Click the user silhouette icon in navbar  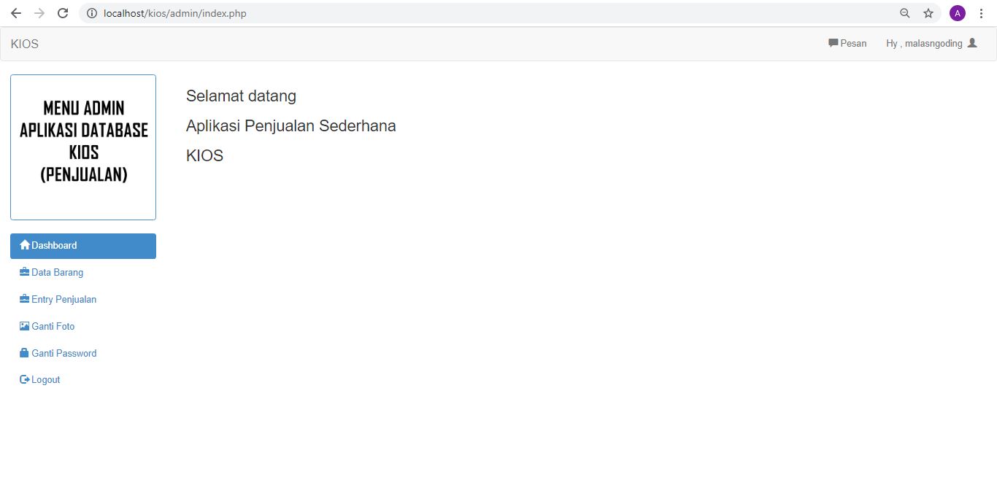(972, 43)
